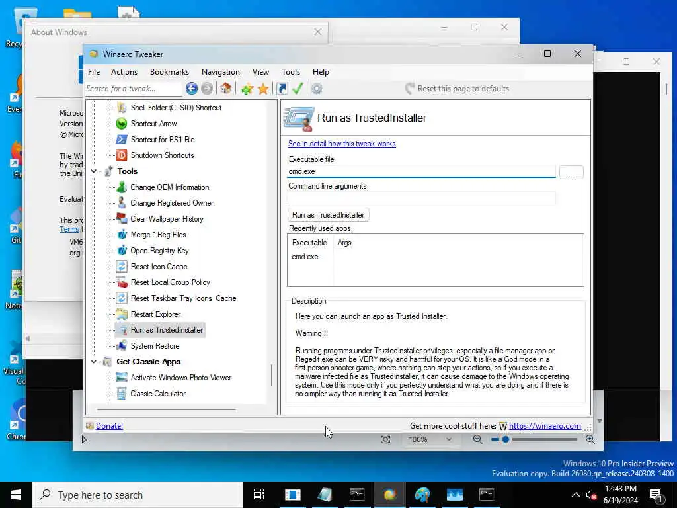Viewport: 677px width, 508px height.
Task: Click the Executable column header
Action: pyautogui.click(x=309, y=243)
